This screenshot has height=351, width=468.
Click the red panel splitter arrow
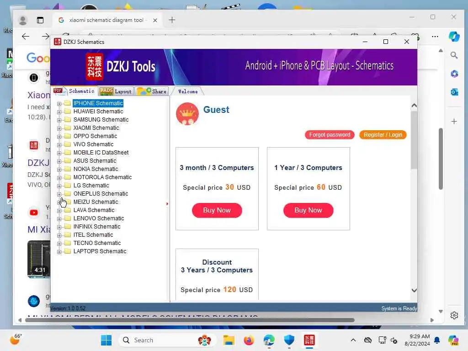[167, 204]
